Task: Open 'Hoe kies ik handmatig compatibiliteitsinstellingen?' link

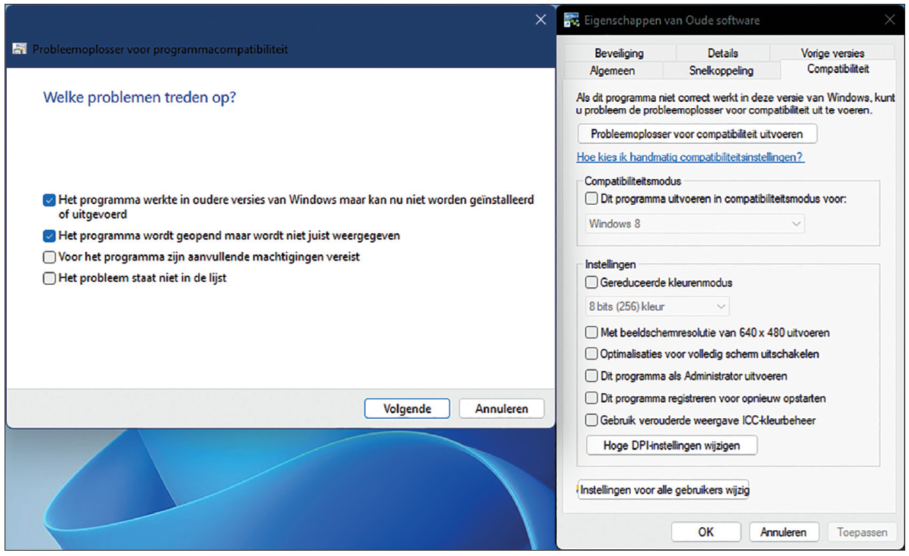Action: coord(690,157)
